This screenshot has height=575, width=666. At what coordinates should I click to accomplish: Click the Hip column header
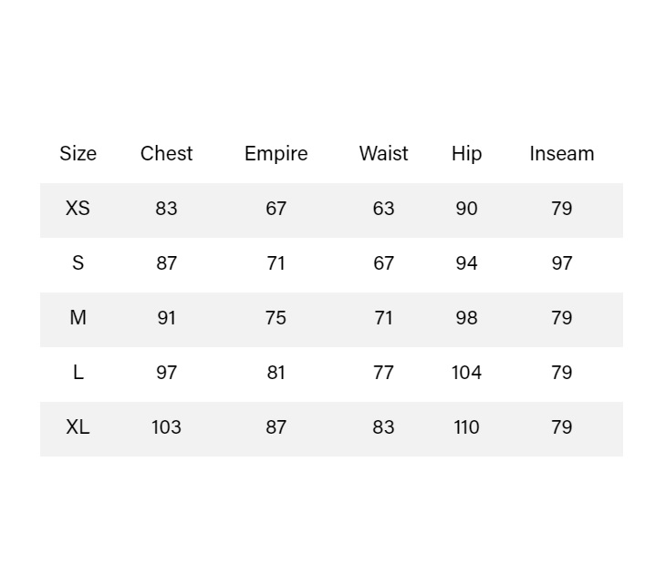pyautogui.click(x=466, y=154)
